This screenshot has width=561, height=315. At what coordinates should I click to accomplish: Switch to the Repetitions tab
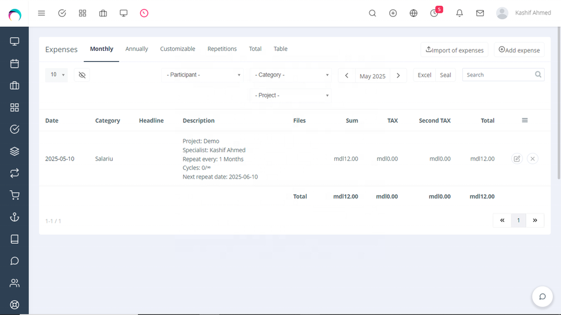point(222,49)
